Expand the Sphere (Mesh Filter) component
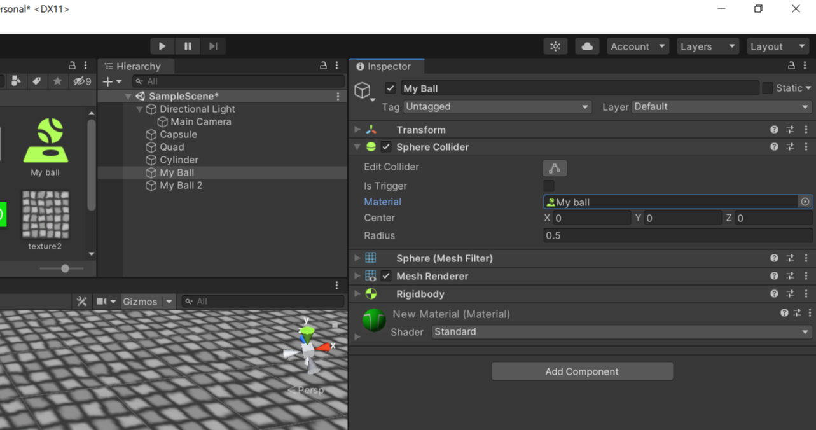 point(357,258)
